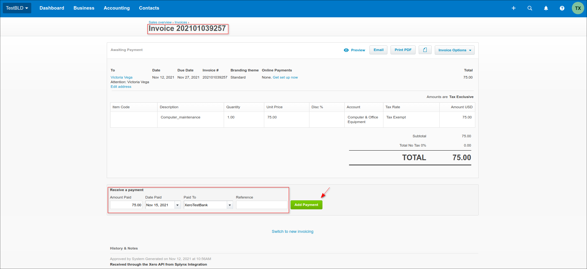
Task: Open the Victoria Vega contact link
Action: click(x=121, y=77)
